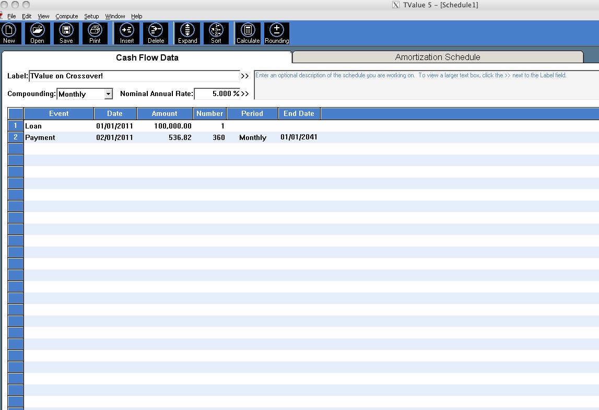Click the Event column header
The image size is (599, 410).
pyautogui.click(x=59, y=113)
